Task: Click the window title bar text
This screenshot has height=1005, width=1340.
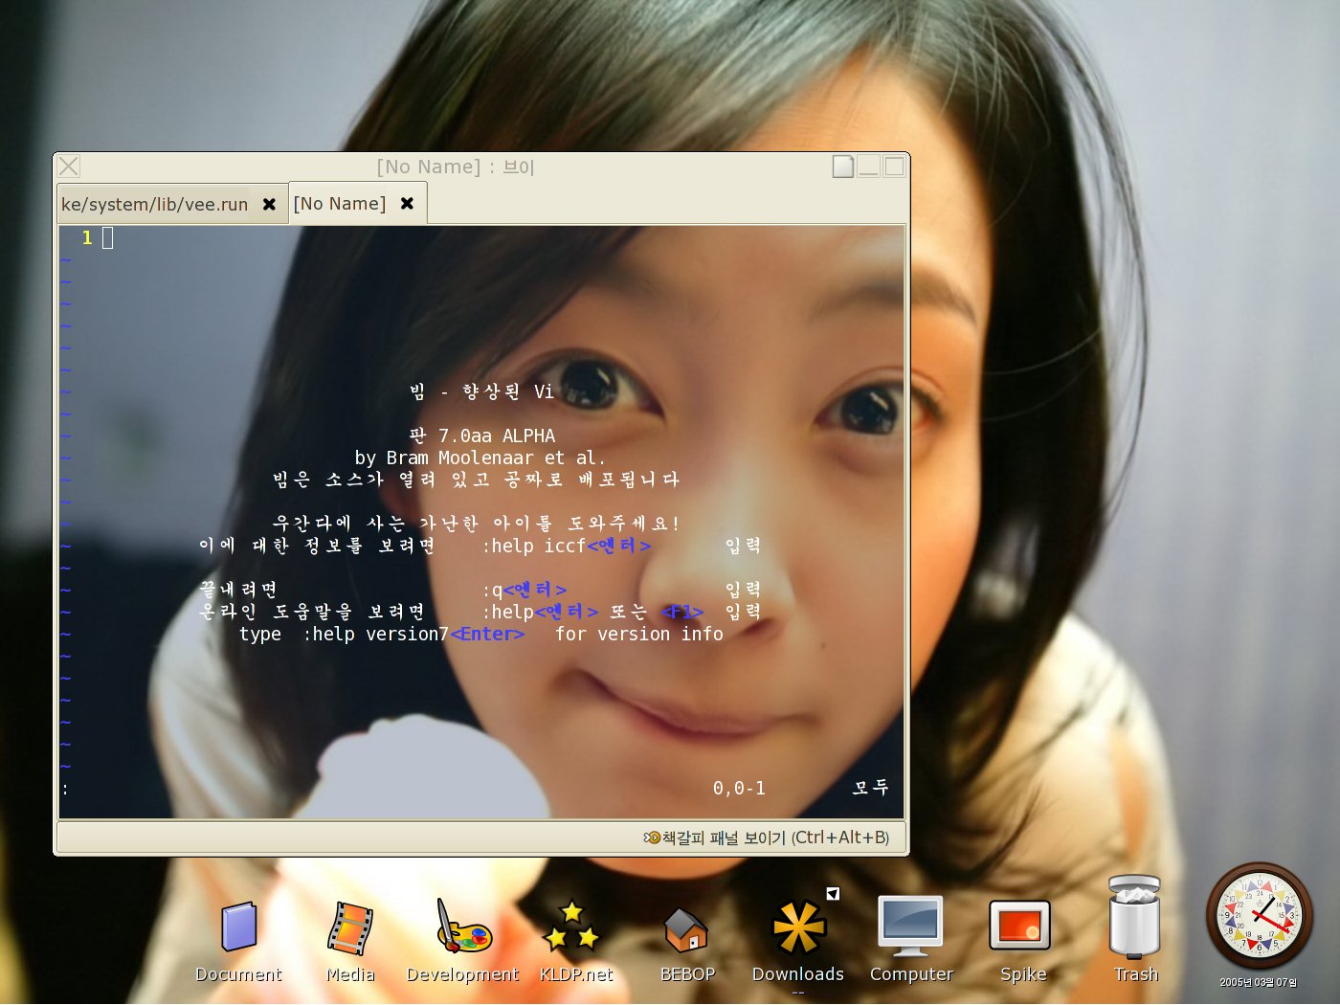Action: point(456,167)
